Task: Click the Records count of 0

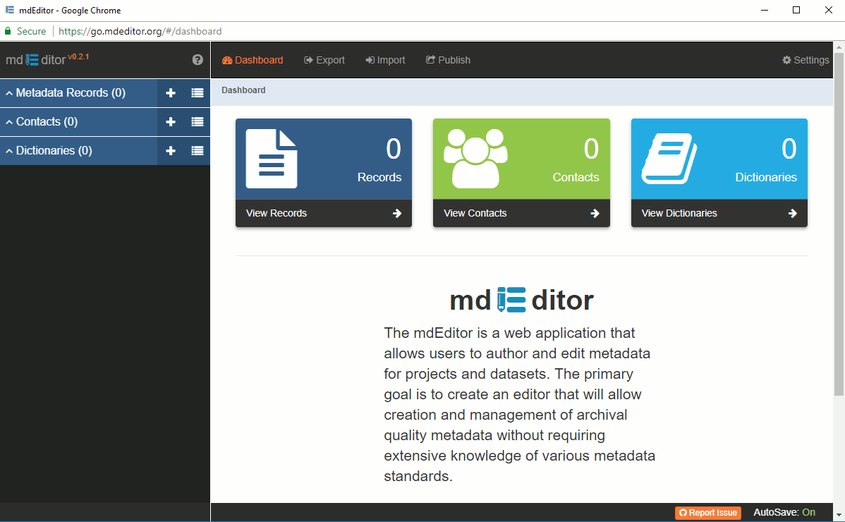Action: click(394, 149)
